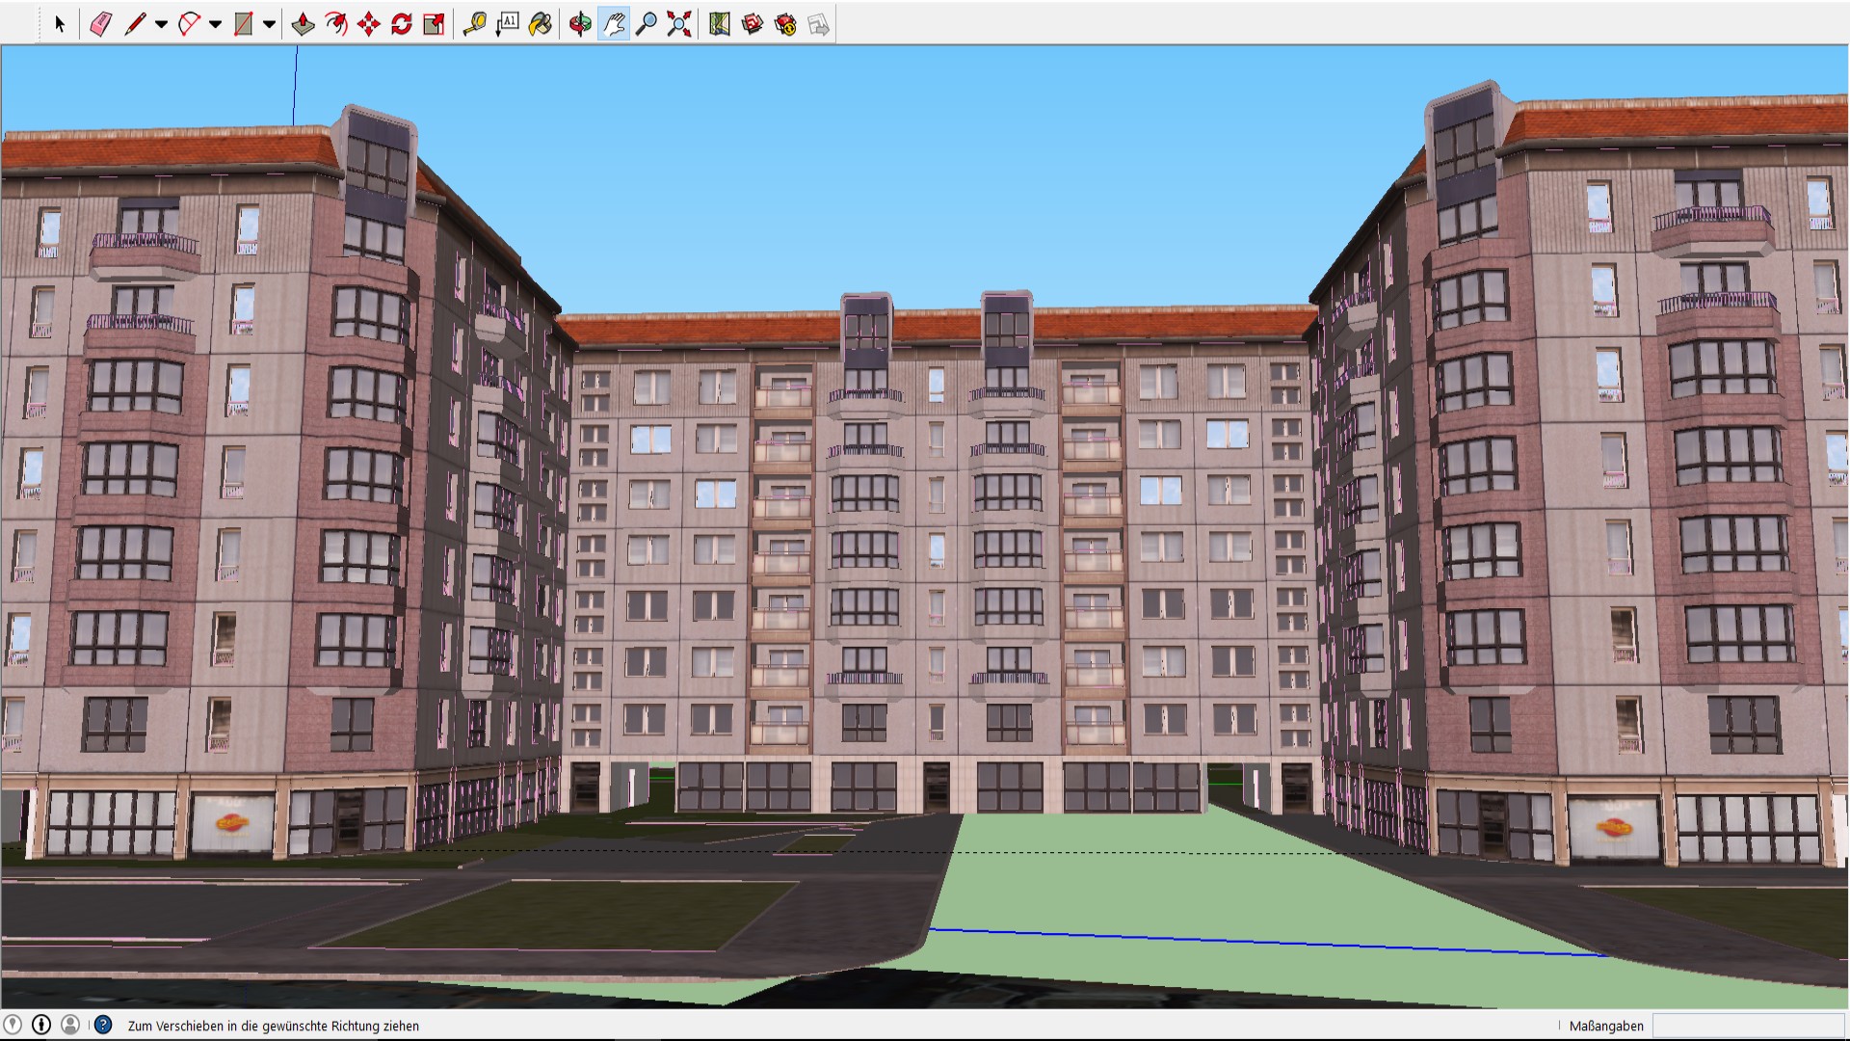Viewport: 1850px width, 1041px height.
Task: Open the Instructor help question-mark icon
Action: (103, 1025)
